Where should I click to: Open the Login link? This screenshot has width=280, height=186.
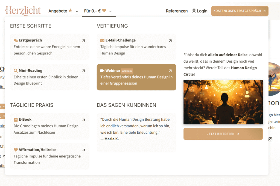202,11
